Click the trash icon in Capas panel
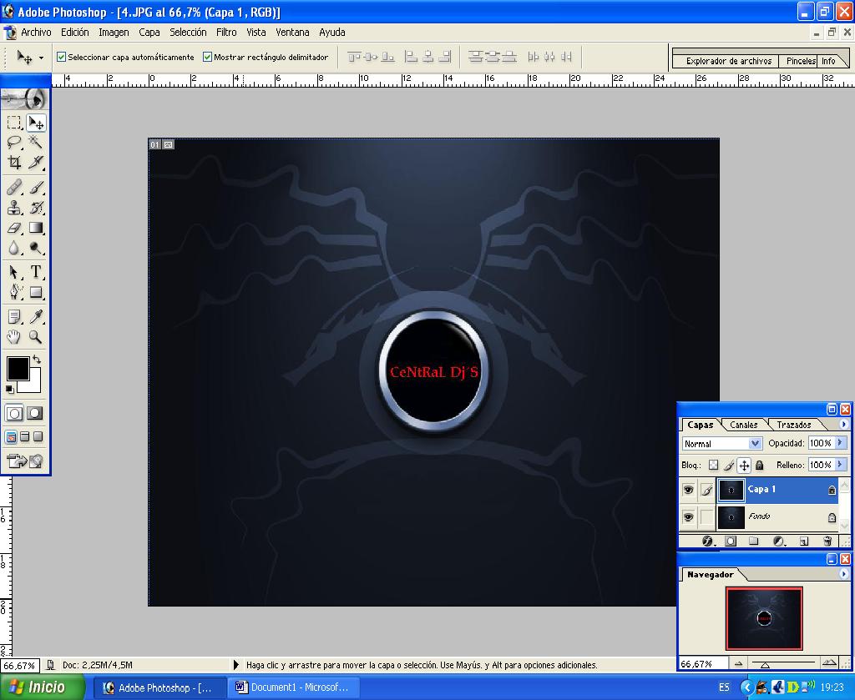This screenshot has height=700, width=855. click(827, 541)
